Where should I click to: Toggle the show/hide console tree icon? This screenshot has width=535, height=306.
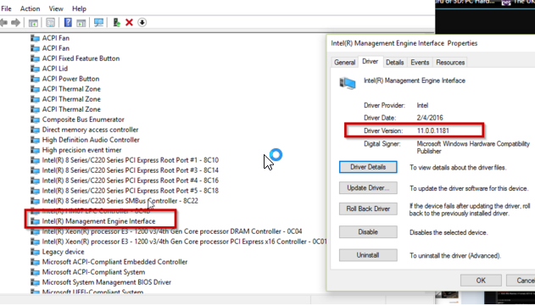click(x=33, y=23)
